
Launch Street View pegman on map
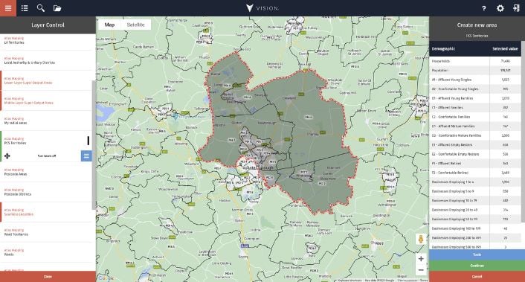pyautogui.click(x=421, y=239)
